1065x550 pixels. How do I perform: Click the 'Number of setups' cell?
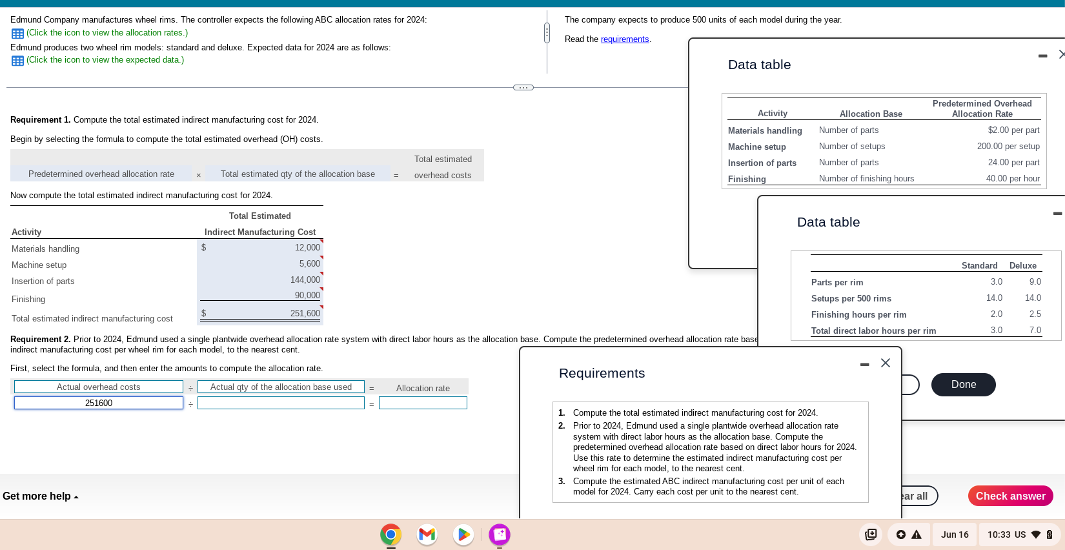[x=852, y=147]
